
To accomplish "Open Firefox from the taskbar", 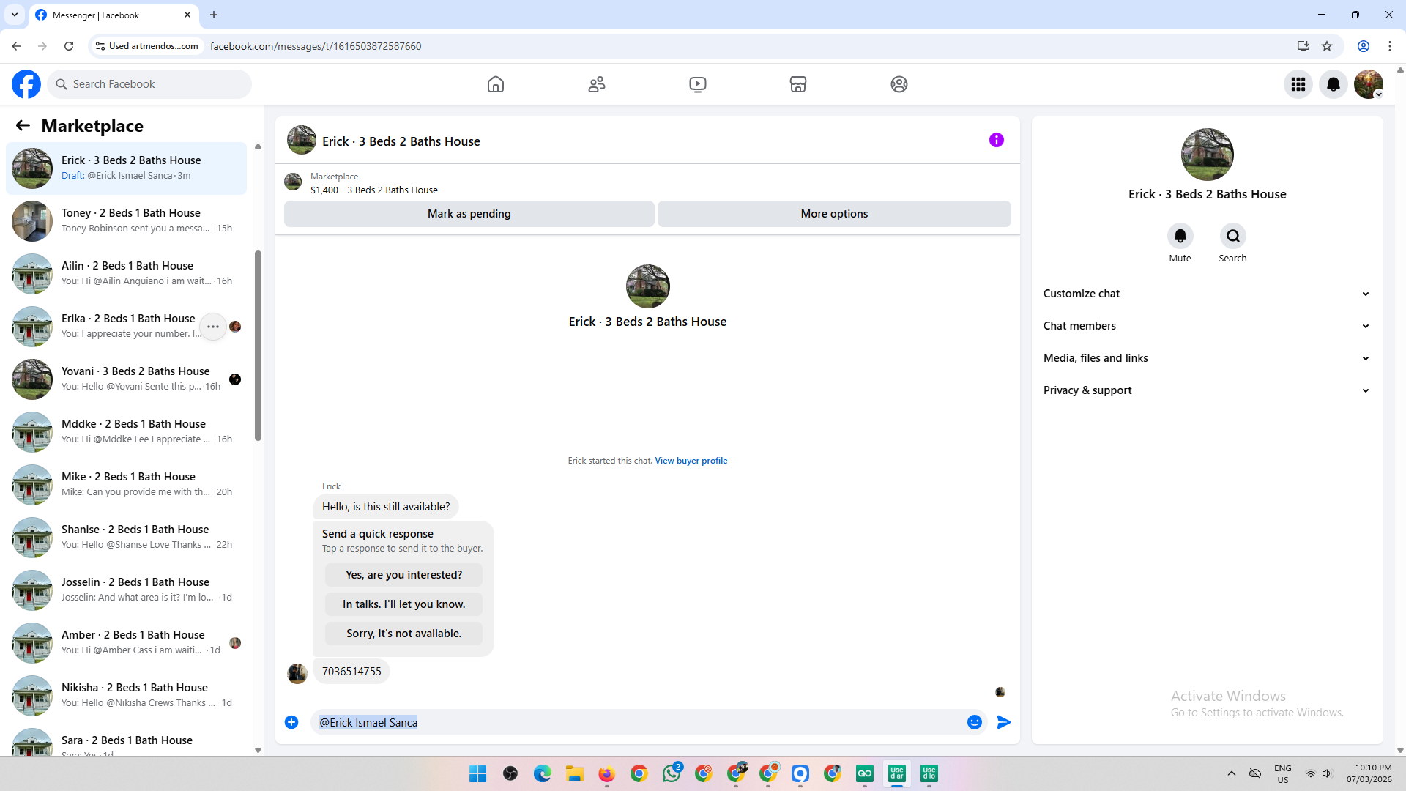I will pyautogui.click(x=607, y=773).
